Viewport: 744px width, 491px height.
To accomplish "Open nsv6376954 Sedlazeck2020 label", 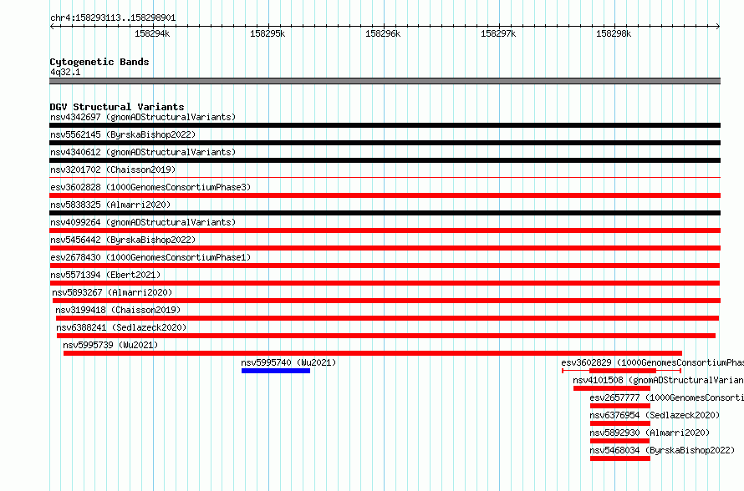I will pyautogui.click(x=655, y=415).
